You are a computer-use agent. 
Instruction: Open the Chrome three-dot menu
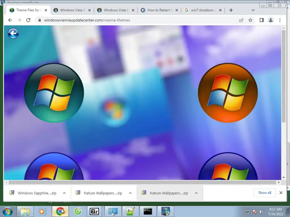pos(280,20)
